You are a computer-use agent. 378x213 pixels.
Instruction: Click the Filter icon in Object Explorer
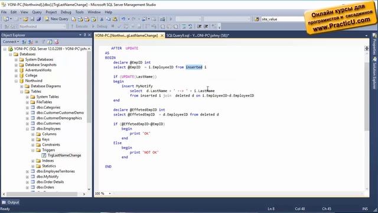click(43, 42)
